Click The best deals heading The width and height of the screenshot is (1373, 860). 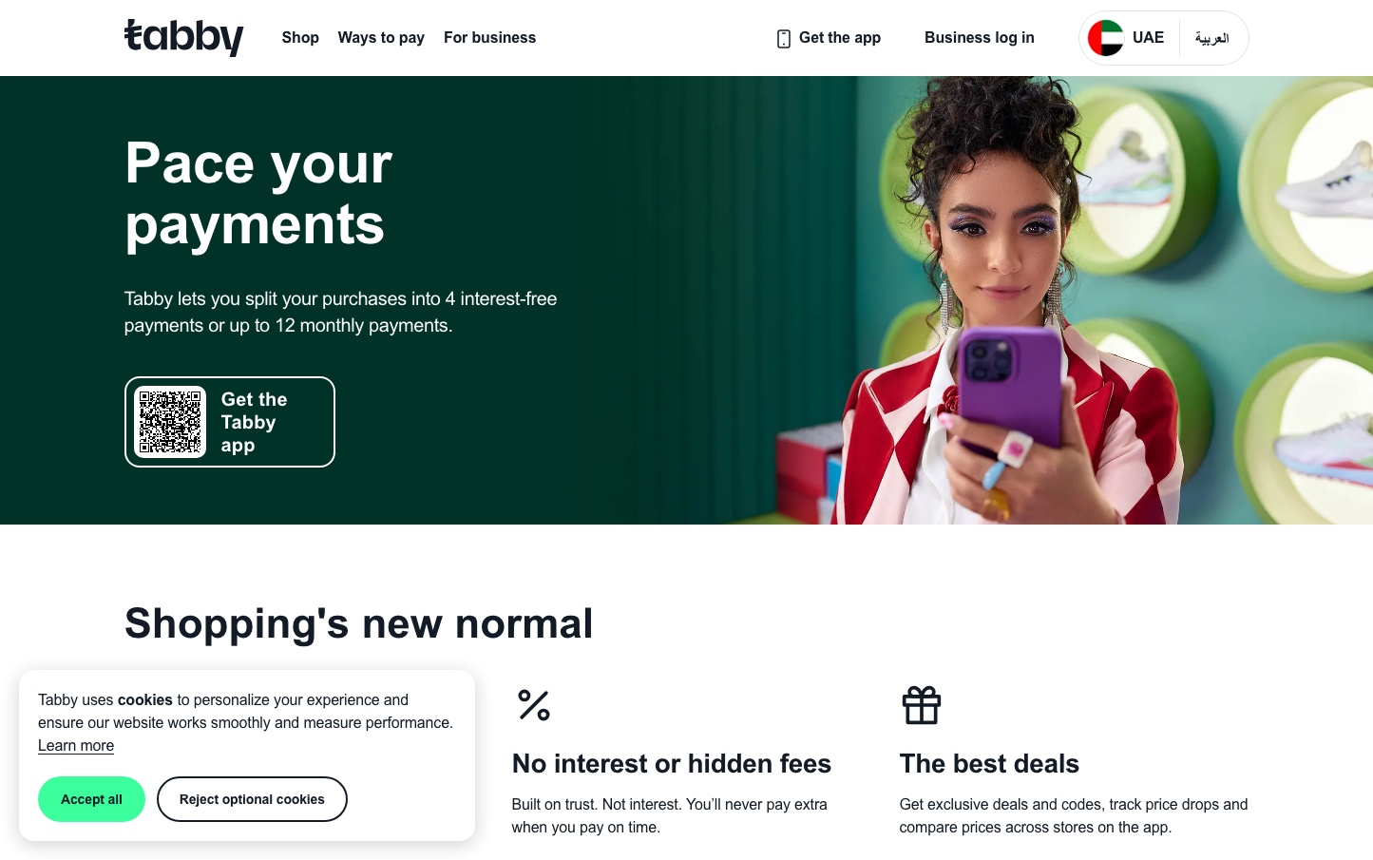pos(989,764)
